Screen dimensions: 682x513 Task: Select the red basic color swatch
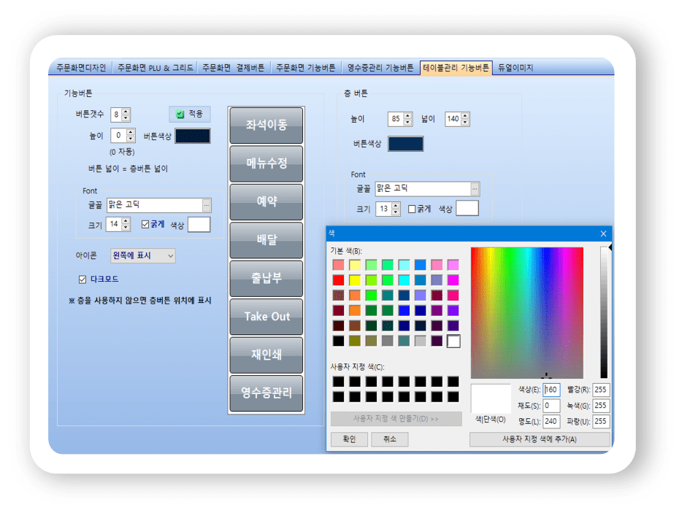pos(338,280)
